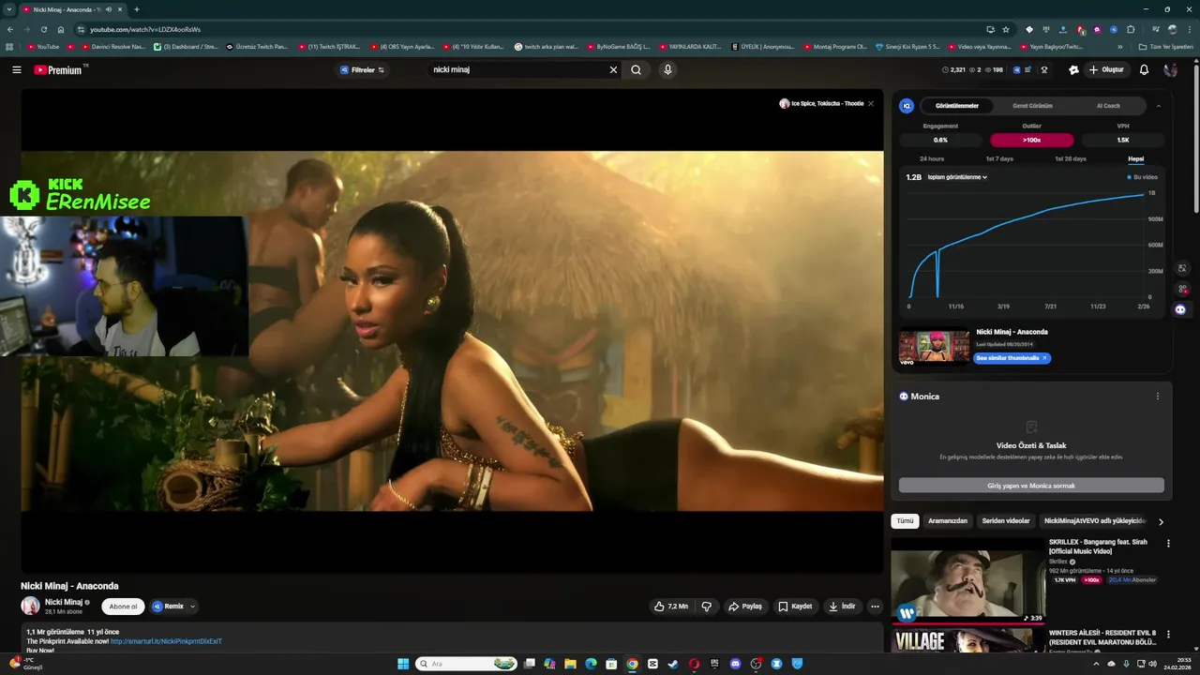Select the Engagement 0.6% value
The height and width of the screenshot is (675, 1200).
940,140
